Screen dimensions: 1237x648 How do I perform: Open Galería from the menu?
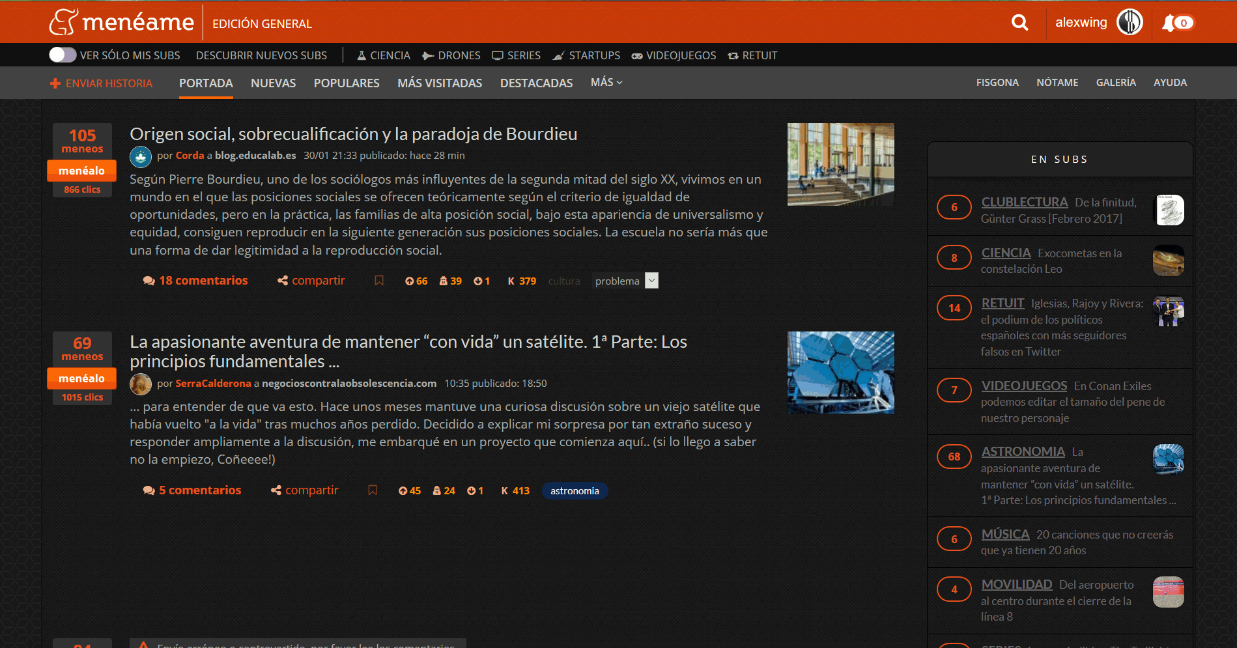(1116, 82)
